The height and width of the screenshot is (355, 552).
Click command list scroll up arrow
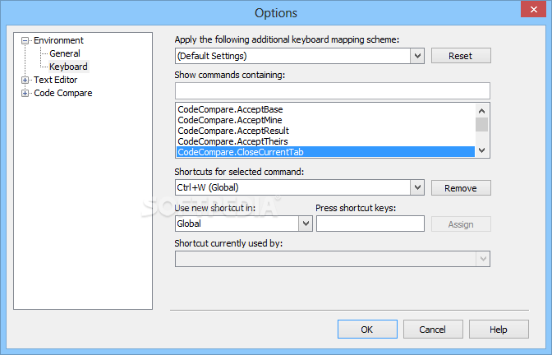coord(481,111)
